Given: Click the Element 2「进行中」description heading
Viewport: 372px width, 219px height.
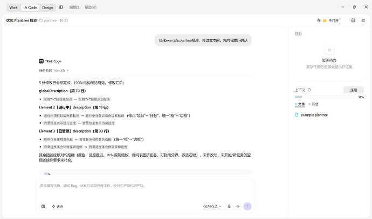Looking at the screenshot, I should 74,107.
